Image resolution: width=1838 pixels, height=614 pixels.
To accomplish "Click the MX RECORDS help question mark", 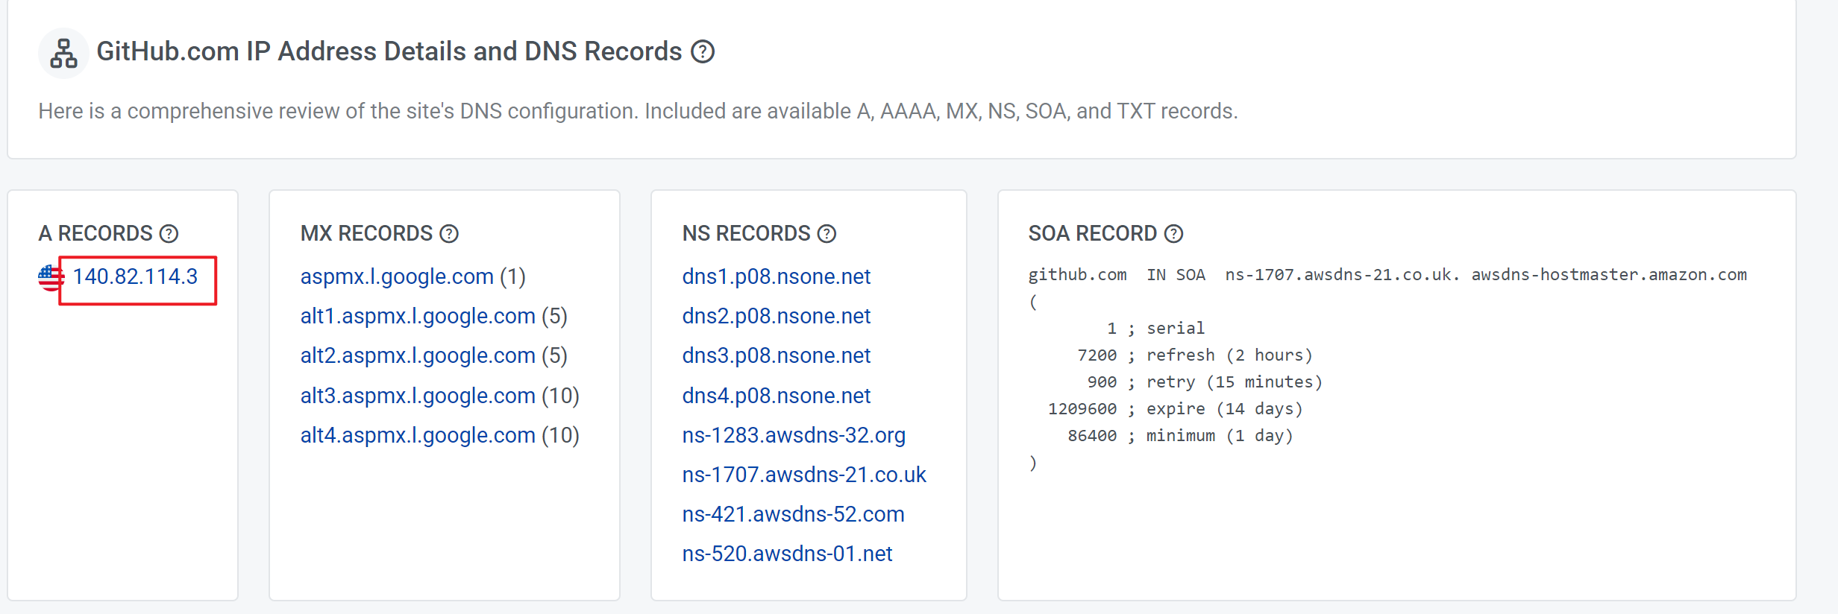I will (x=449, y=234).
